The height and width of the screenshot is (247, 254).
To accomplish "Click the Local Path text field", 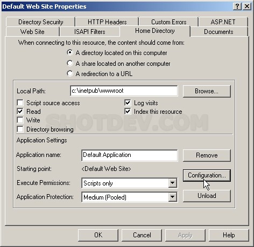I will (x=124, y=91).
